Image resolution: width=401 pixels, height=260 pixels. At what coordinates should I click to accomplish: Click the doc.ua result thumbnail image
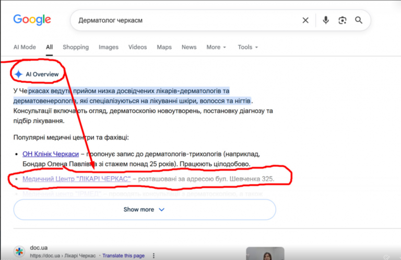pyautogui.click(x=265, y=254)
